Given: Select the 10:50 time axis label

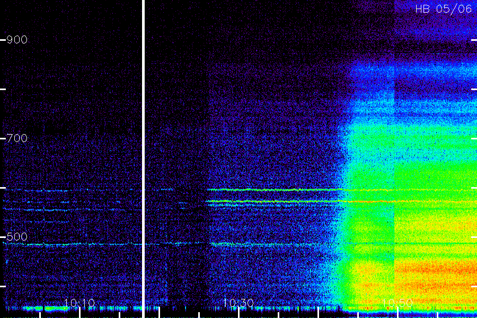Looking at the screenshot, I should [x=397, y=303].
